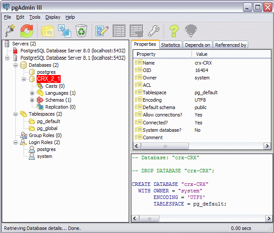The height and width of the screenshot is (233, 274).
Task: Click the Languages speech bubble icon
Action: tap(40, 93)
